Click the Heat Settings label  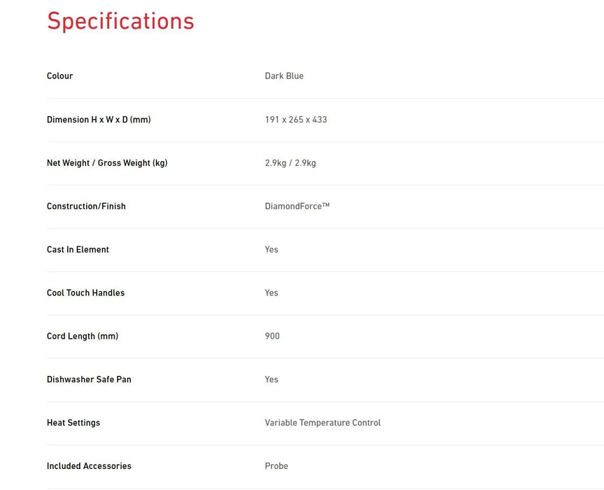point(73,423)
